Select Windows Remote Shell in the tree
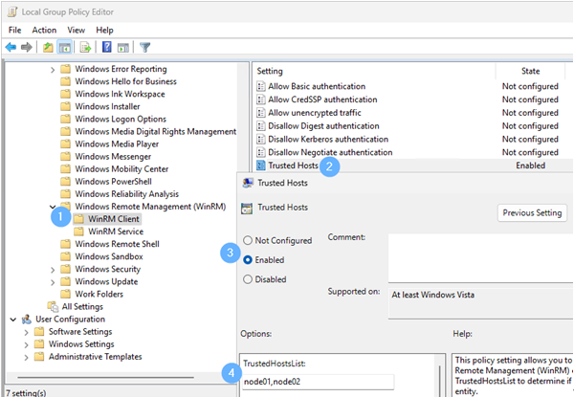The height and width of the screenshot is (397, 574). 117,244
